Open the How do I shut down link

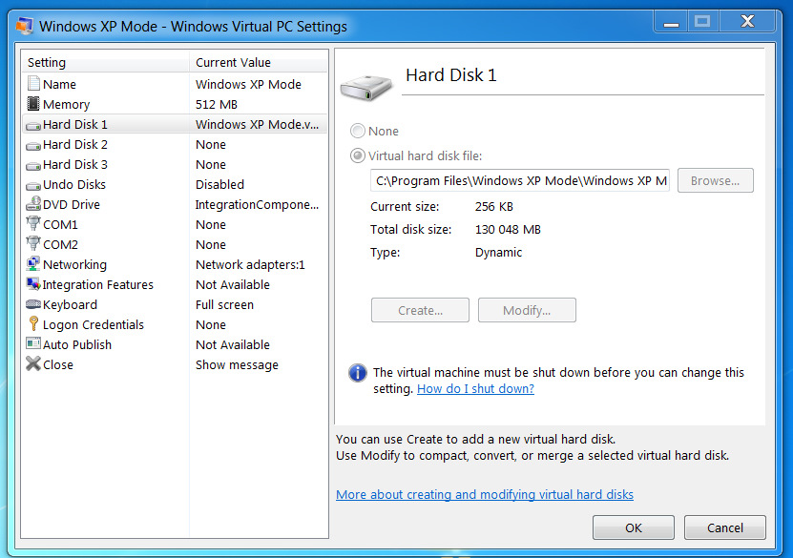coord(475,388)
